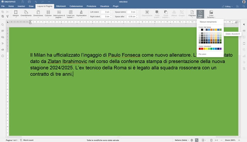Viewport: 247px width, 142px height.
Task: Switch to the Home tab
Action: click(x=11, y=6)
